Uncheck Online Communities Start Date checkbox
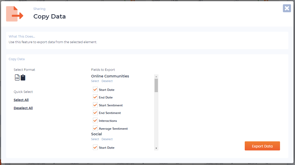The height and width of the screenshot is (165, 295). pyautogui.click(x=95, y=90)
